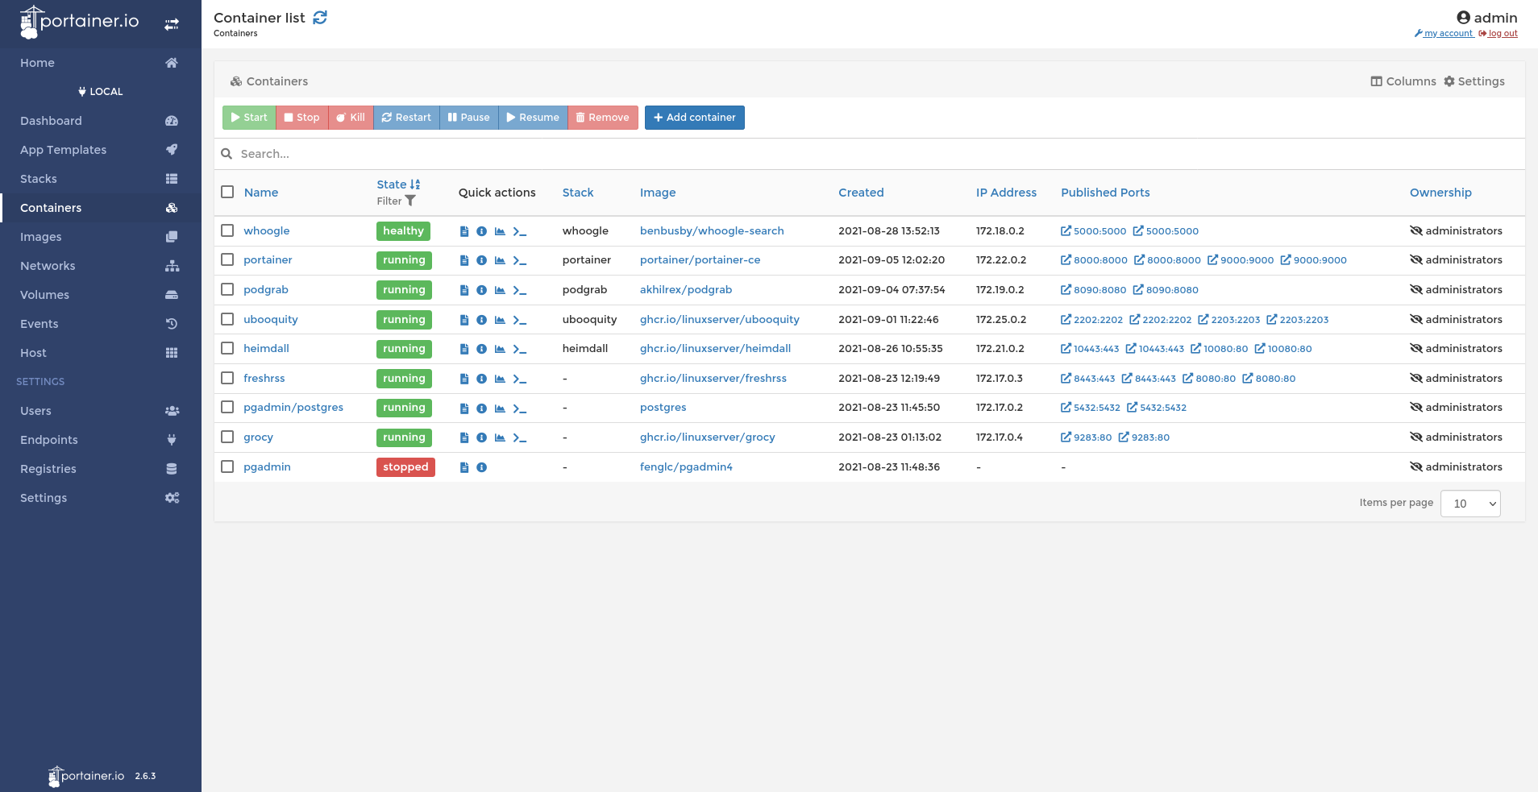Open logs icon for heimdall container
The height and width of the screenshot is (792, 1538).
pyautogui.click(x=464, y=349)
